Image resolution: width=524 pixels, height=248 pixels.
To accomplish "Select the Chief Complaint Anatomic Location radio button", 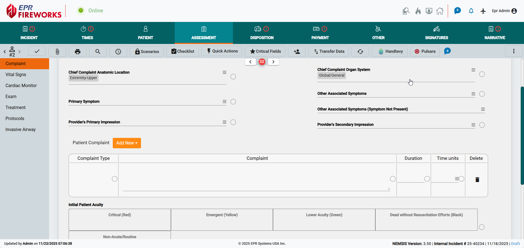I will (233, 77).
